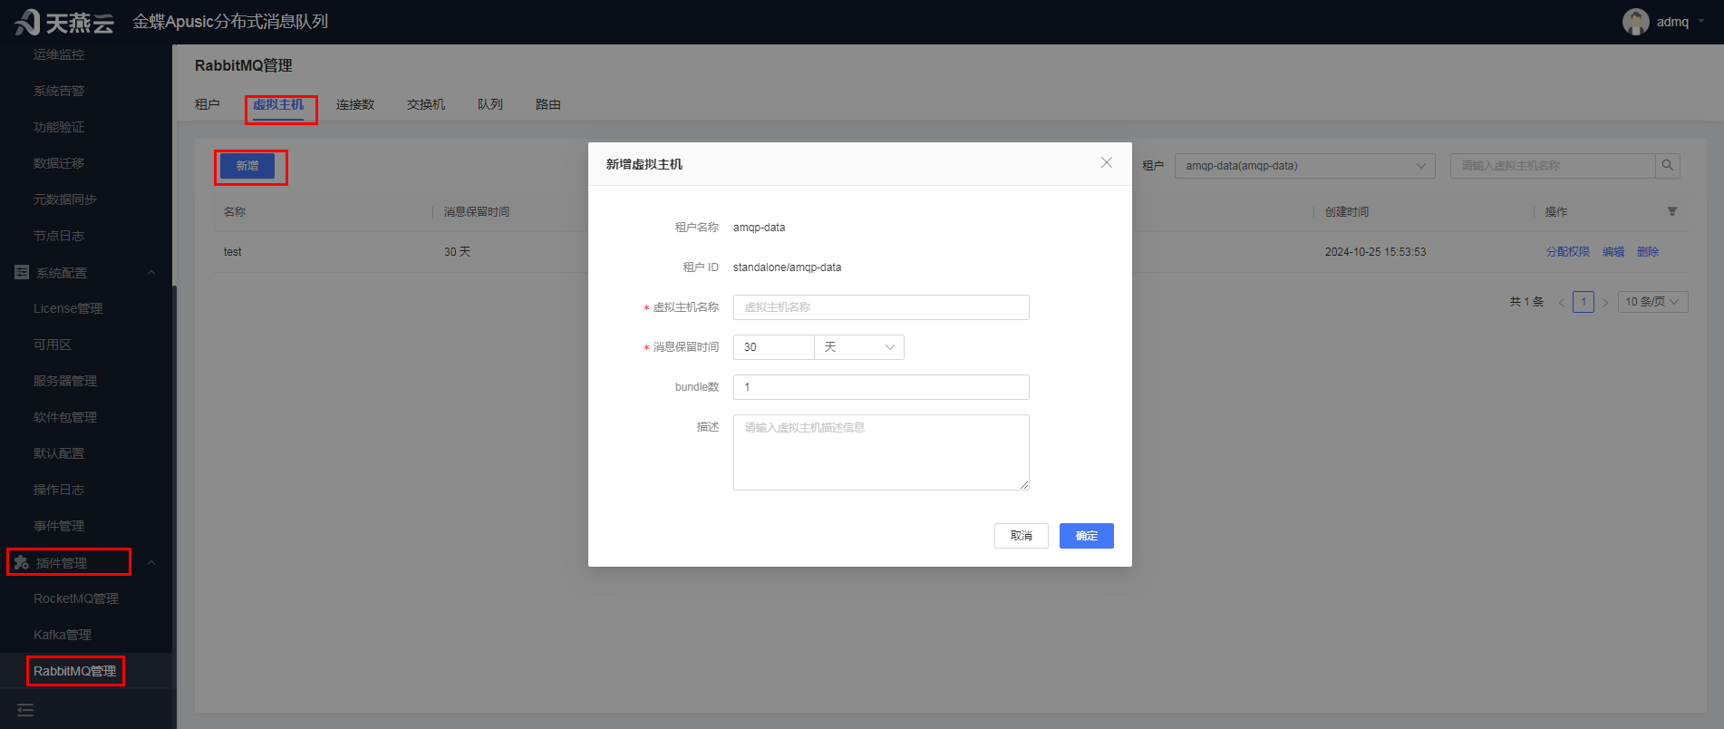This screenshot has width=1724, height=729.
Task: Open RabbitMQ管理 in the sidebar
Action: click(x=75, y=671)
